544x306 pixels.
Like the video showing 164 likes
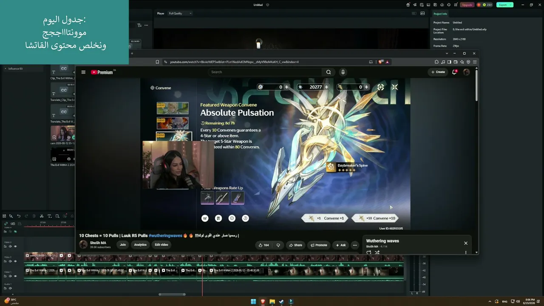[264, 245]
